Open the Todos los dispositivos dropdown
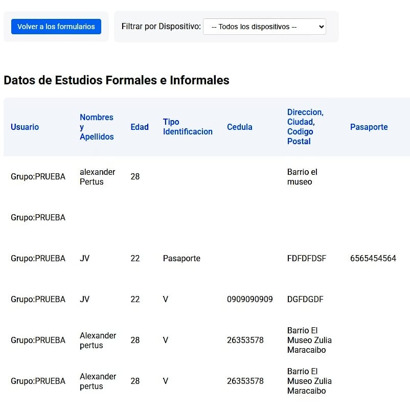The width and height of the screenshot is (410, 410). [x=264, y=27]
